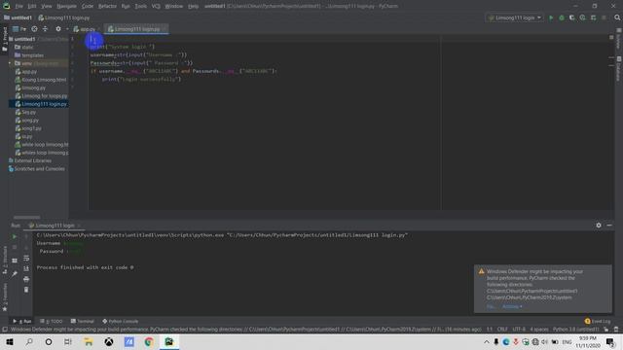Viewport: 623px width, 350px height.
Task: Select the Limsong111 login.py editor tab
Action: [x=136, y=29]
